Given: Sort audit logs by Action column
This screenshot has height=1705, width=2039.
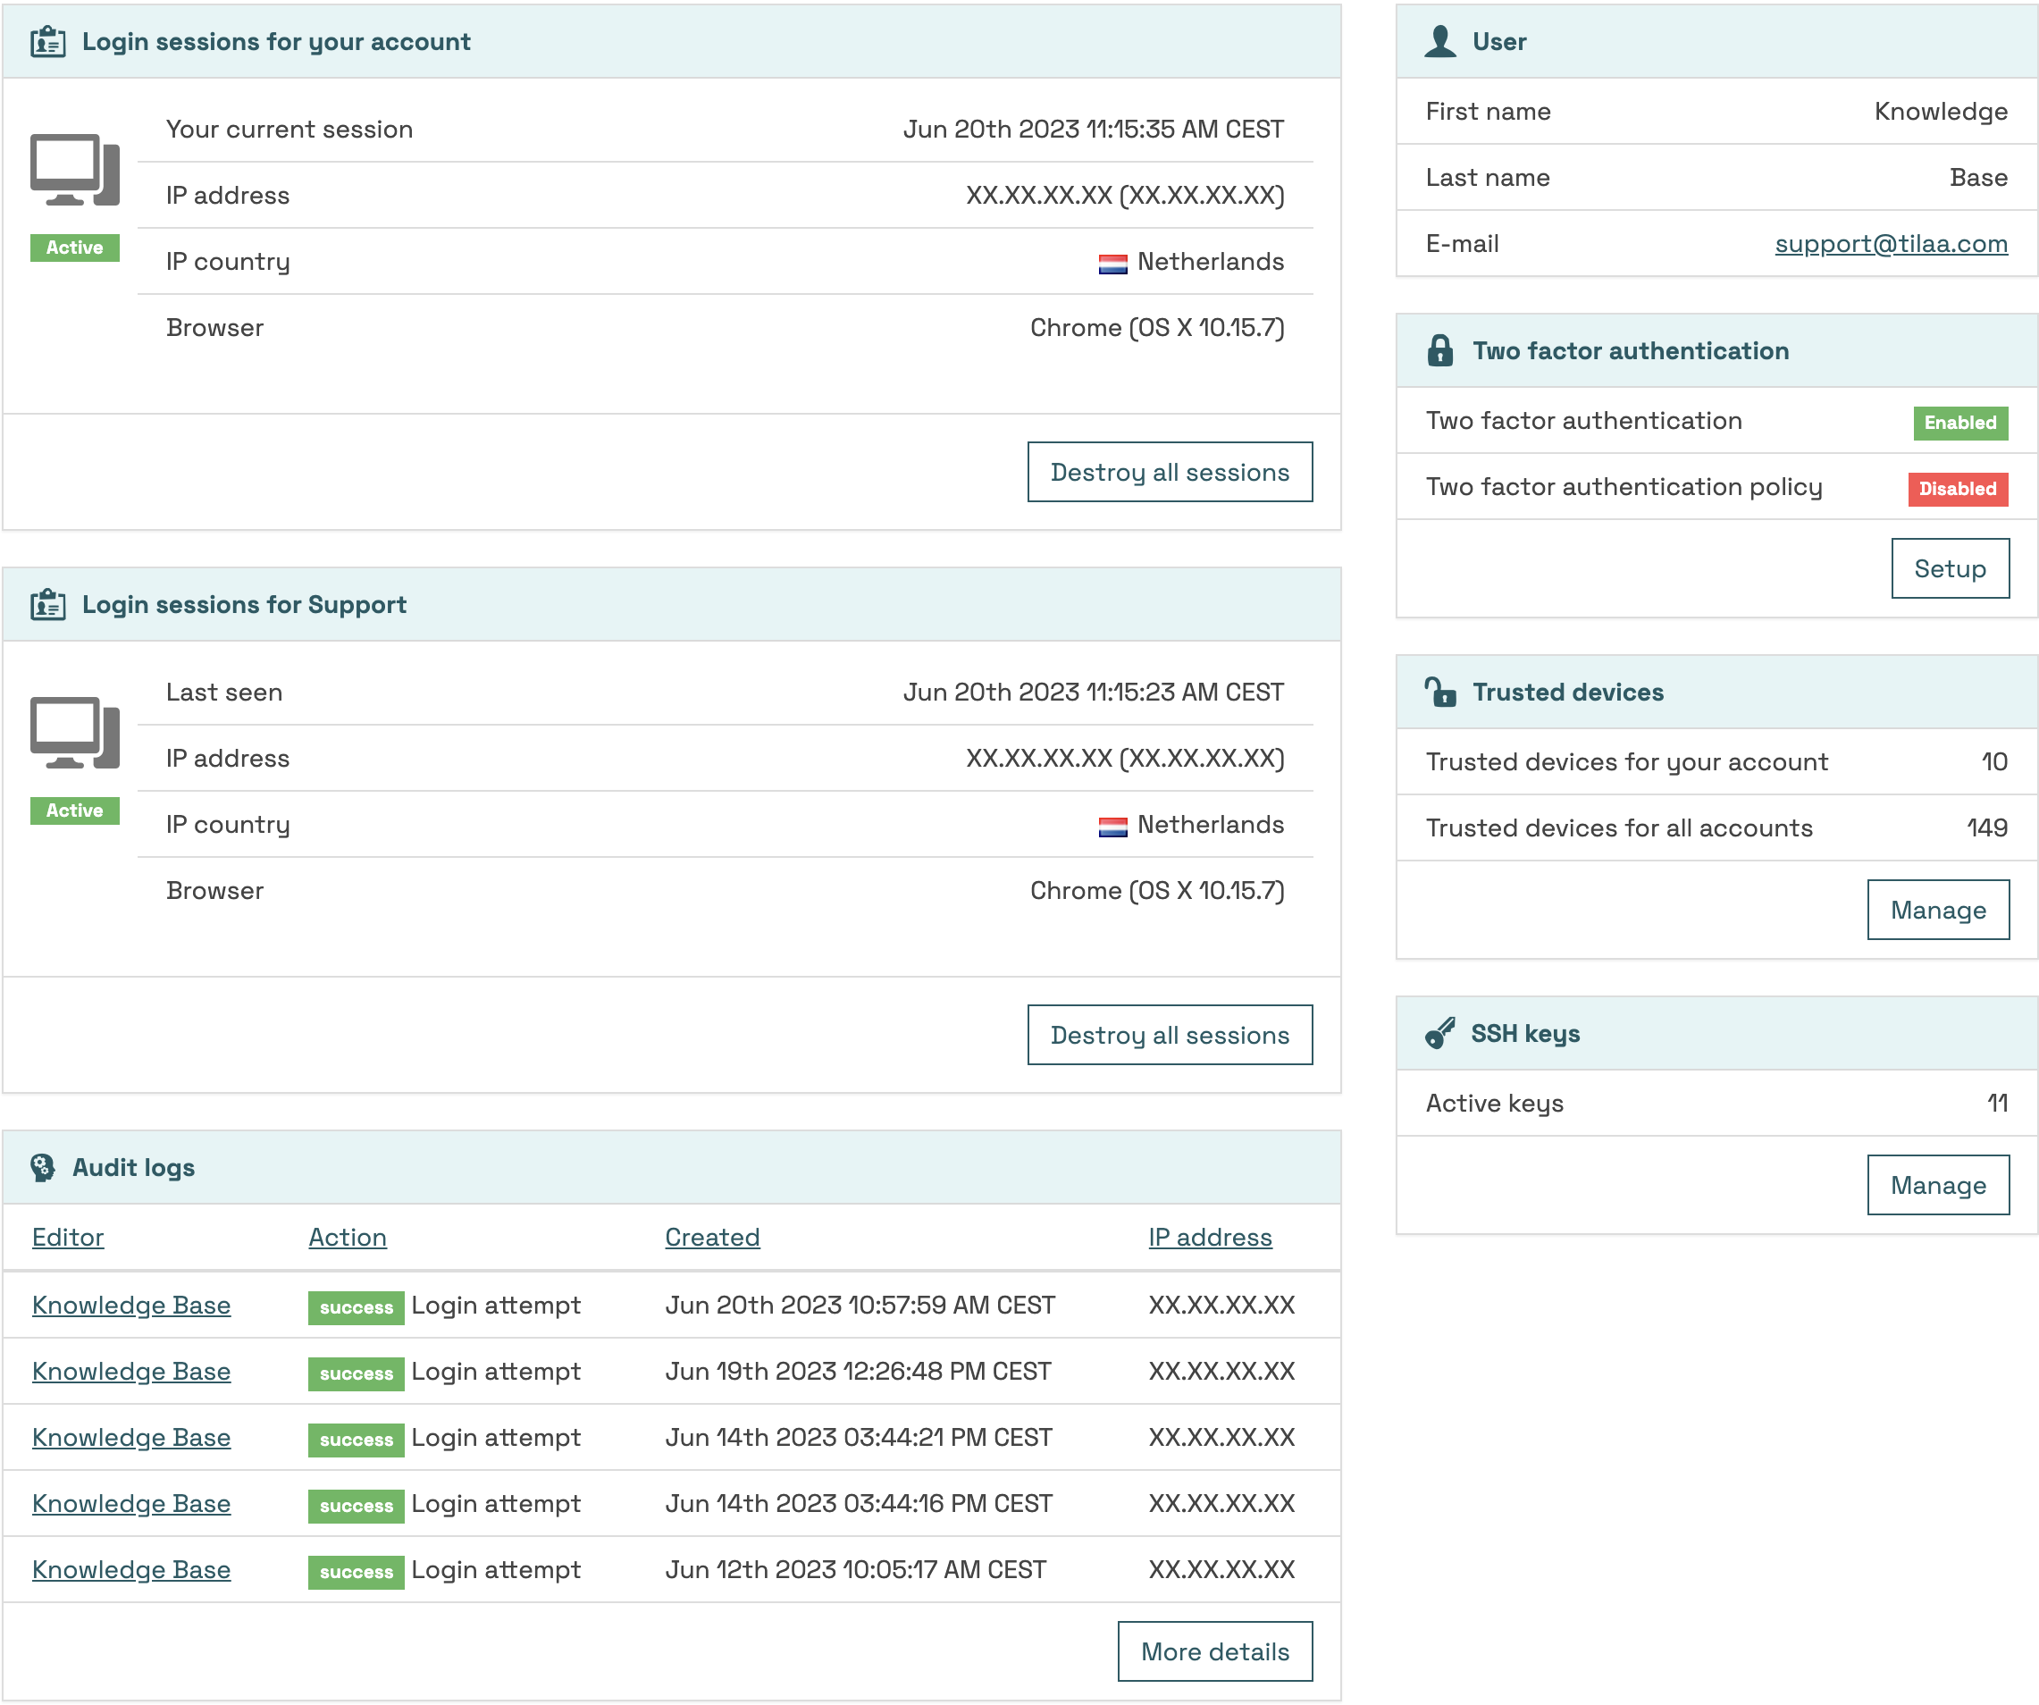Looking at the screenshot, I should point(348,1237).
